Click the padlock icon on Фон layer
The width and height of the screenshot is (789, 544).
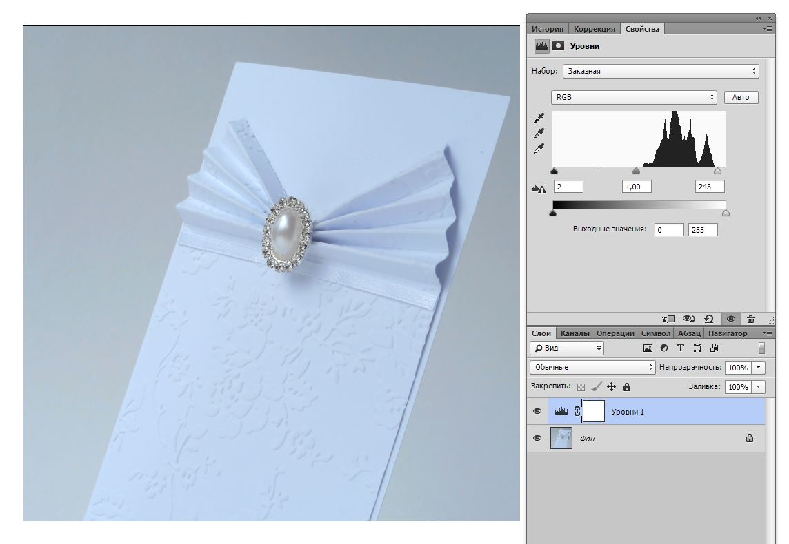tap(750, 438)
